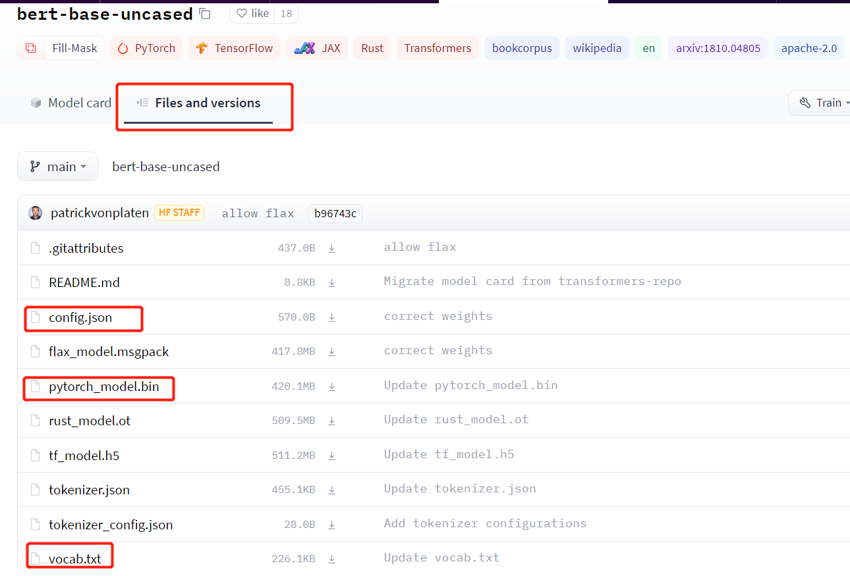The height and width of the screenshot is (576, 850).
Task: Open the pytorch_model.bin file
Action: [104, 386]
